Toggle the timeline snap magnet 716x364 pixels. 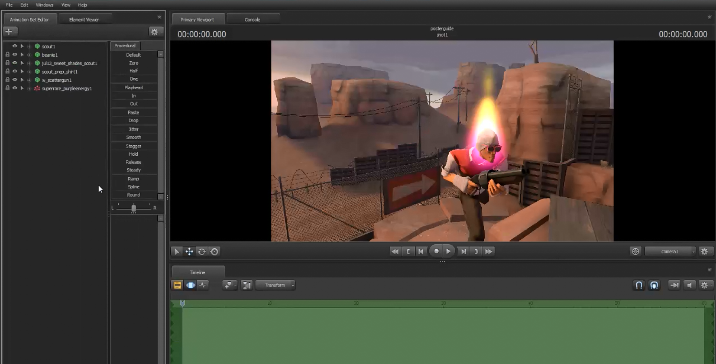(639, 285)
